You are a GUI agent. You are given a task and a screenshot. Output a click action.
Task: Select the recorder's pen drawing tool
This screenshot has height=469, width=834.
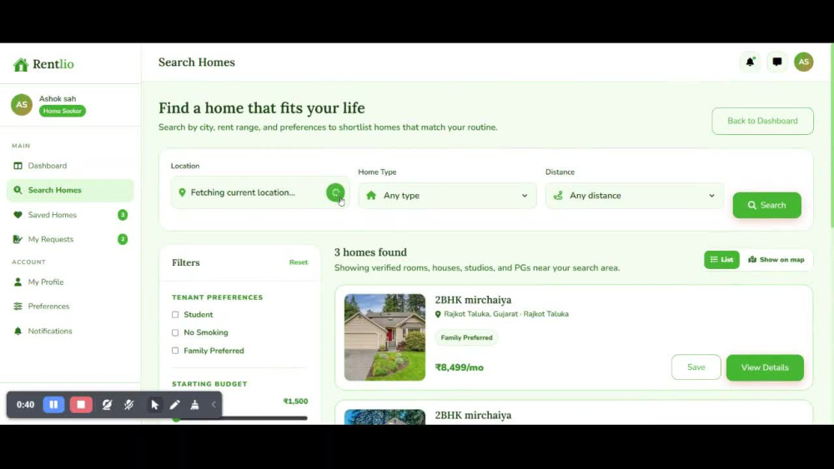point(174,405)
